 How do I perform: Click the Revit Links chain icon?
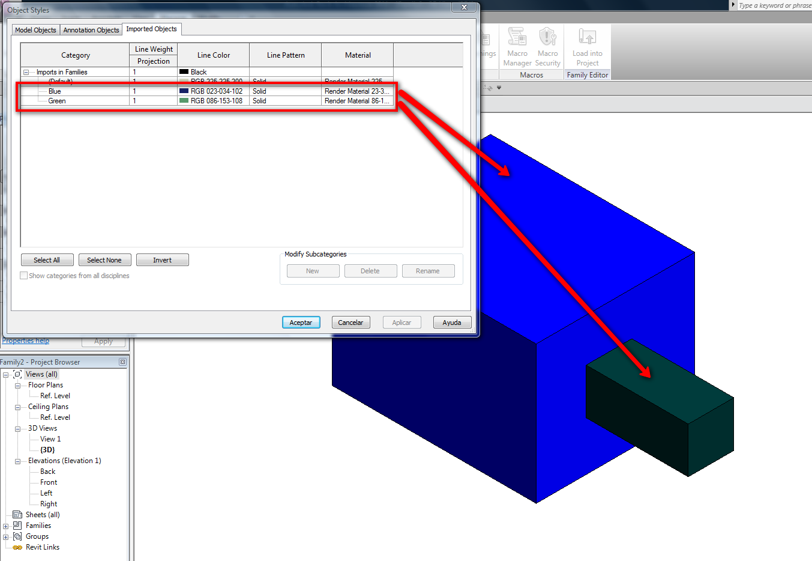tap(17, 547)
